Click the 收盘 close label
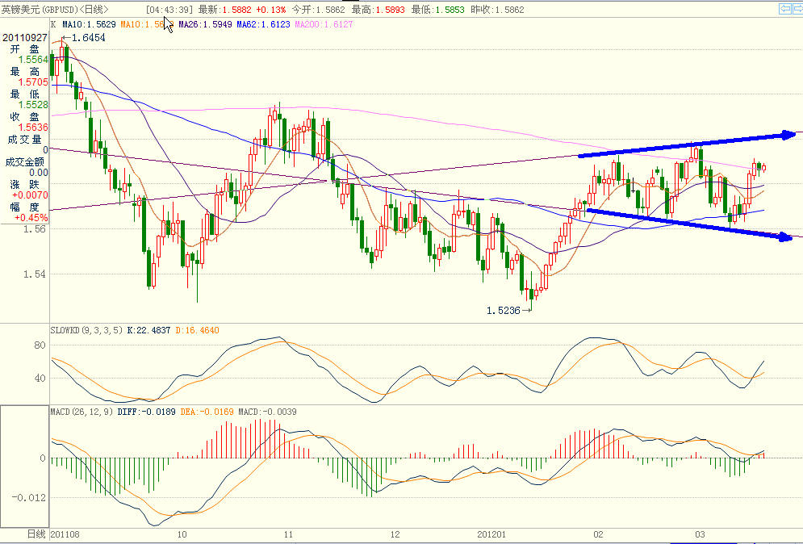This screenshot has width=803, height=544. tap(24, 116)
